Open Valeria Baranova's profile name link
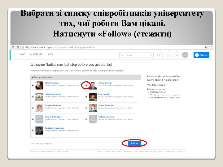 coord(106,105)
